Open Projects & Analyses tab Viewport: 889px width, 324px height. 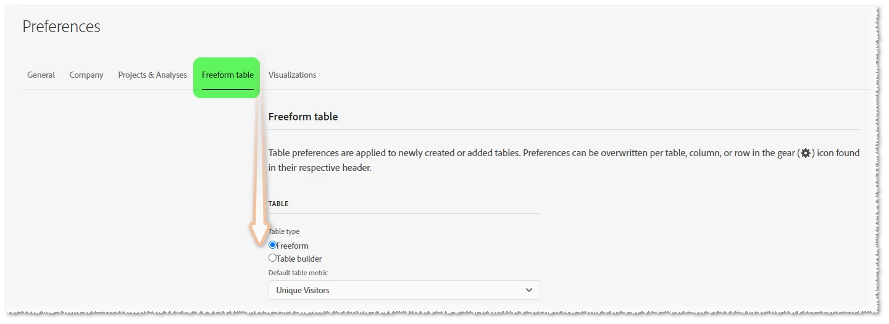(152, 75)
